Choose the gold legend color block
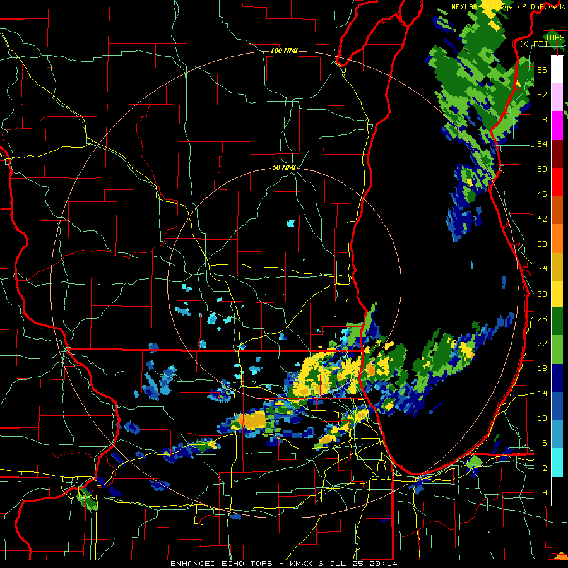 pos(557,268)
